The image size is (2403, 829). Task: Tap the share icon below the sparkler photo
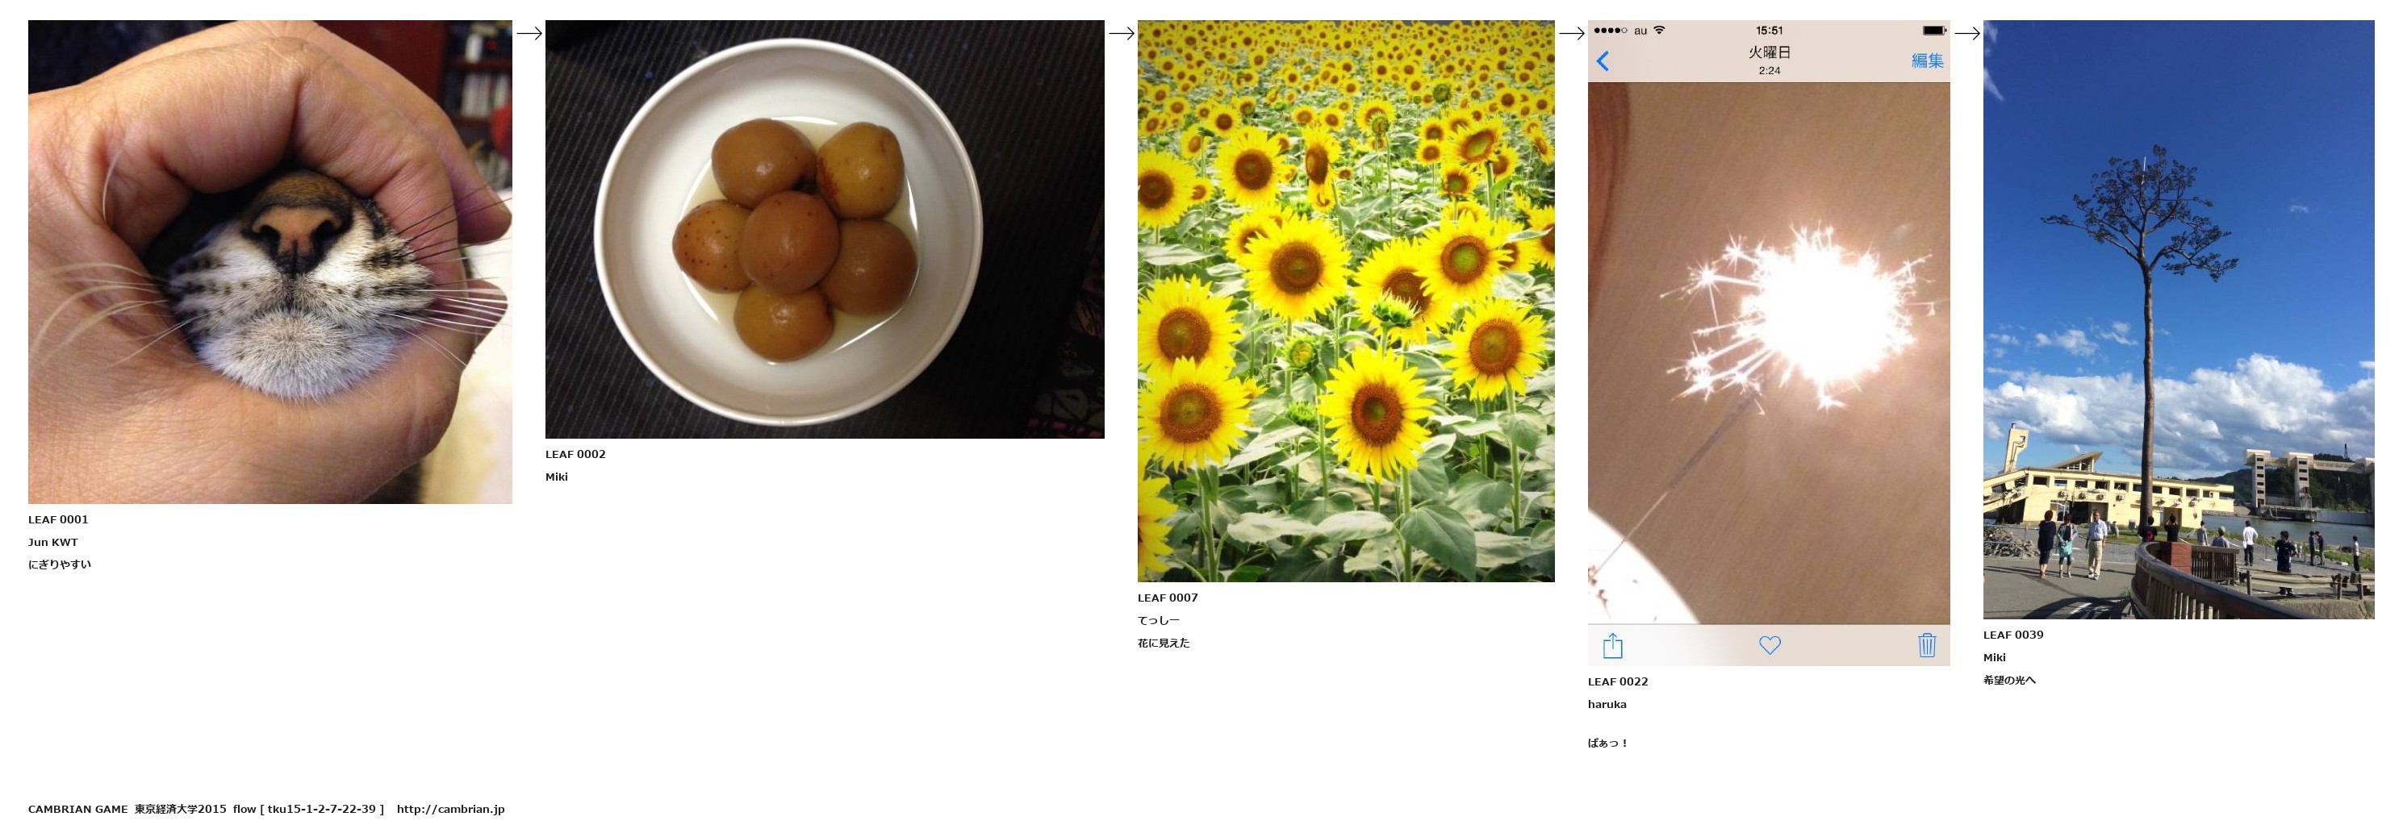[x=1613, y=645]
